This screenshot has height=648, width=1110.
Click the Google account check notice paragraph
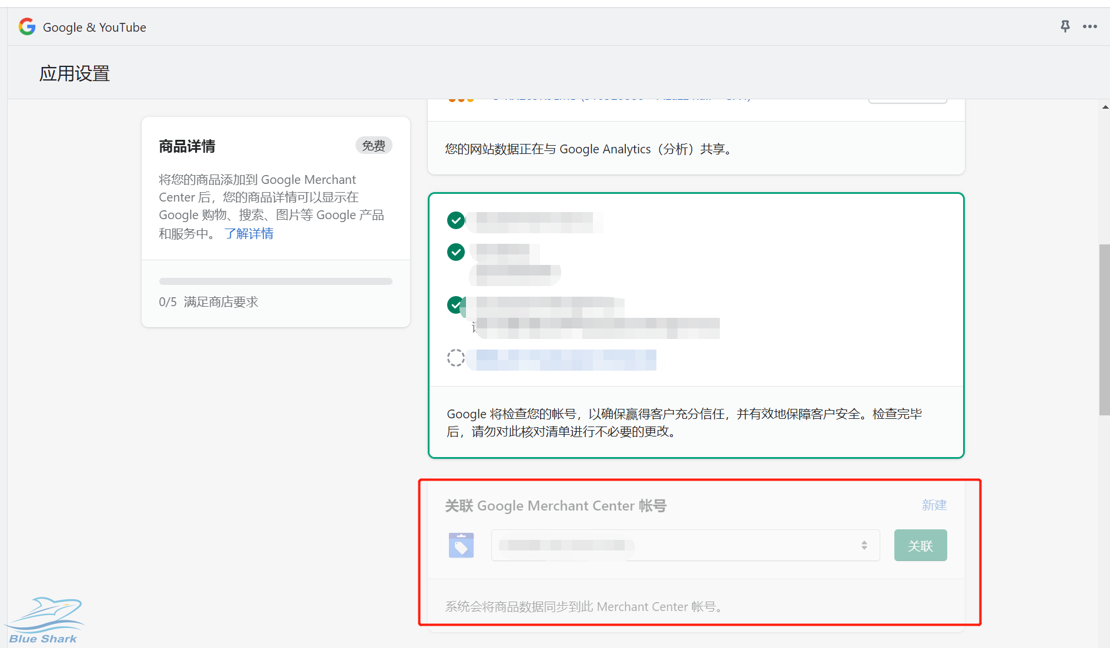click(x=684, y=423)
